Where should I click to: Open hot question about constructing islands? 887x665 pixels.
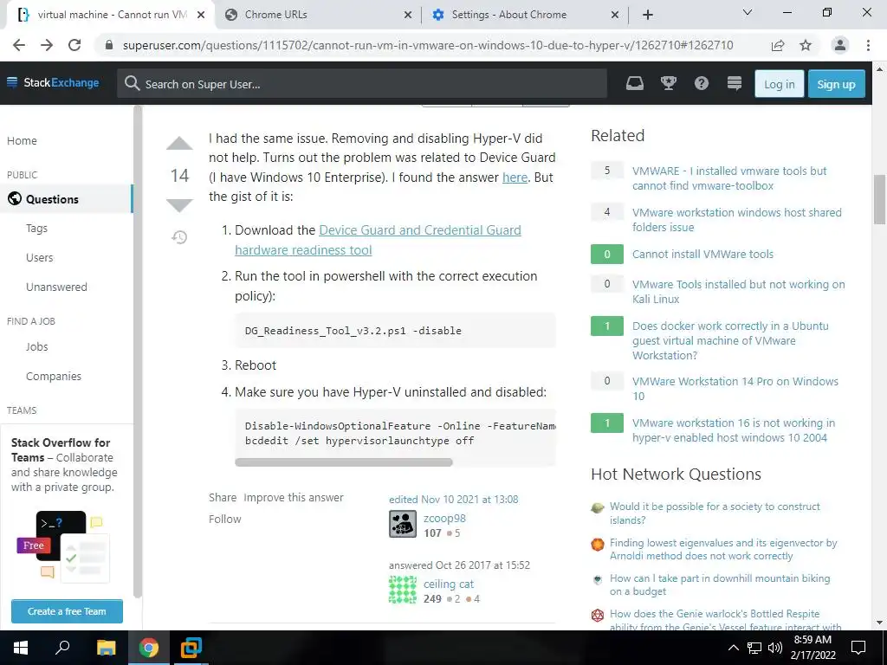715,513
